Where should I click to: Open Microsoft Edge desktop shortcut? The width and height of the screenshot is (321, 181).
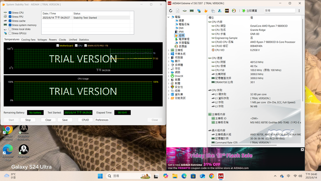coord(8,153)
